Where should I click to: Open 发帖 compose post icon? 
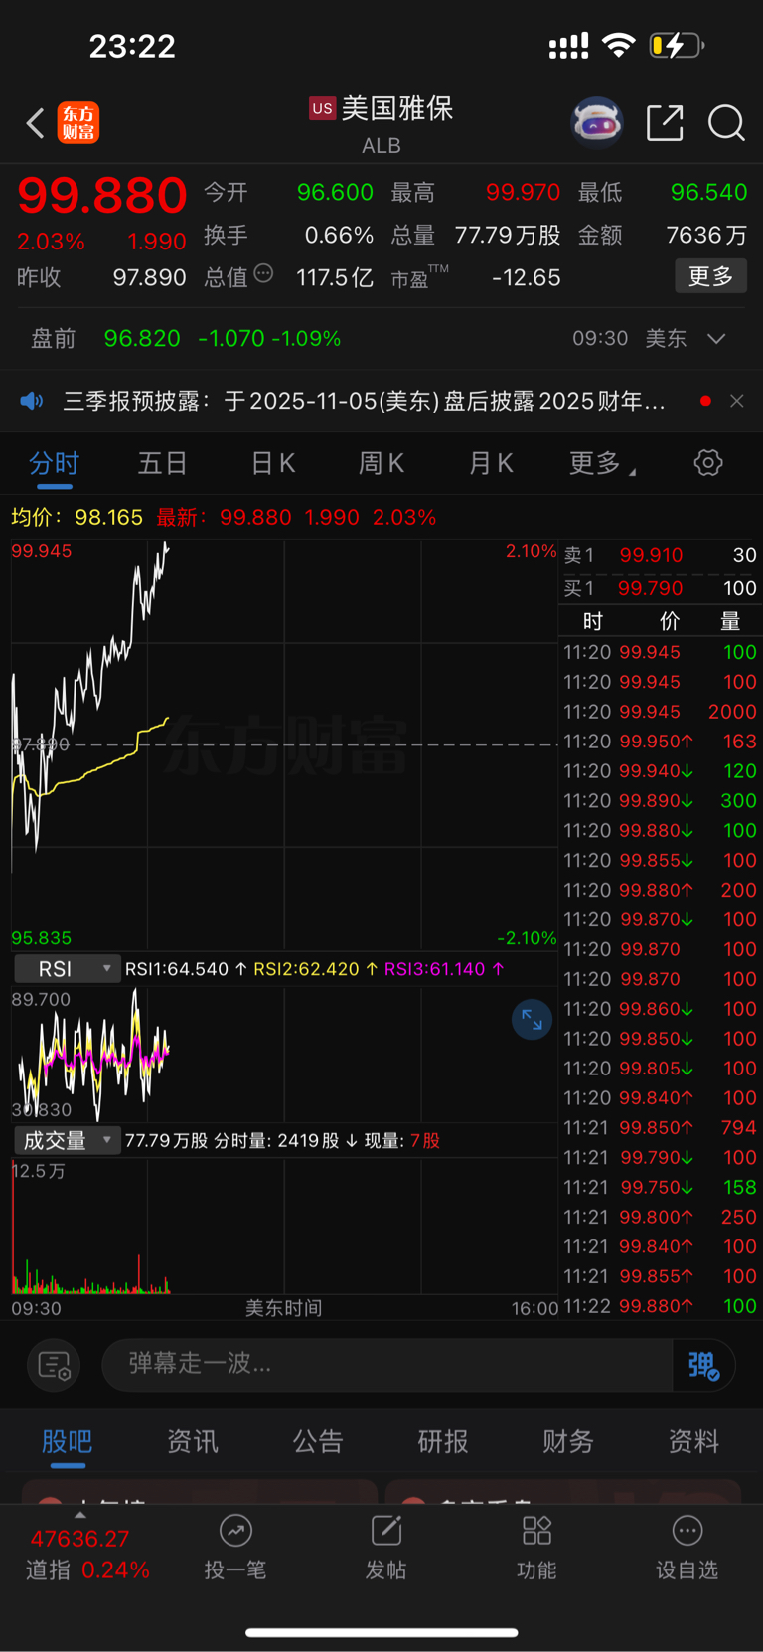click(x=385, y=1548)
